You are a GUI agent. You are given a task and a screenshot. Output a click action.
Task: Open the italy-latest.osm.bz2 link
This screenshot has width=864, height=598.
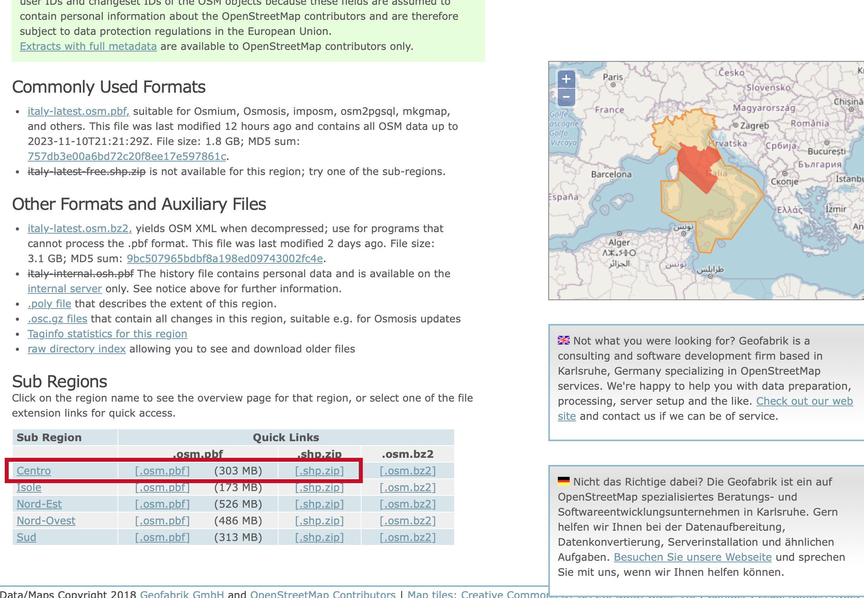tap(80, 229)
